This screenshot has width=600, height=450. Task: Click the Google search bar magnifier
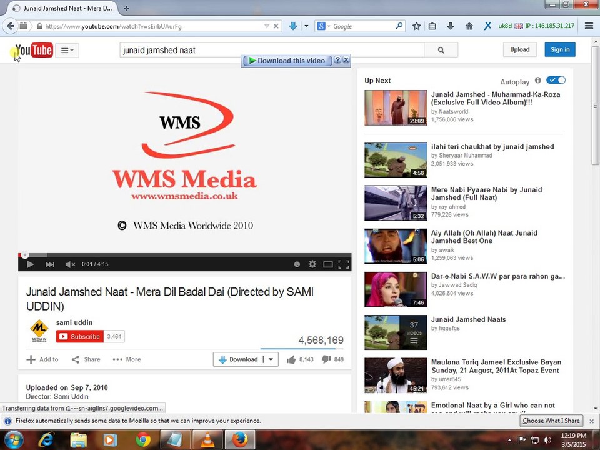click(399, 26)
